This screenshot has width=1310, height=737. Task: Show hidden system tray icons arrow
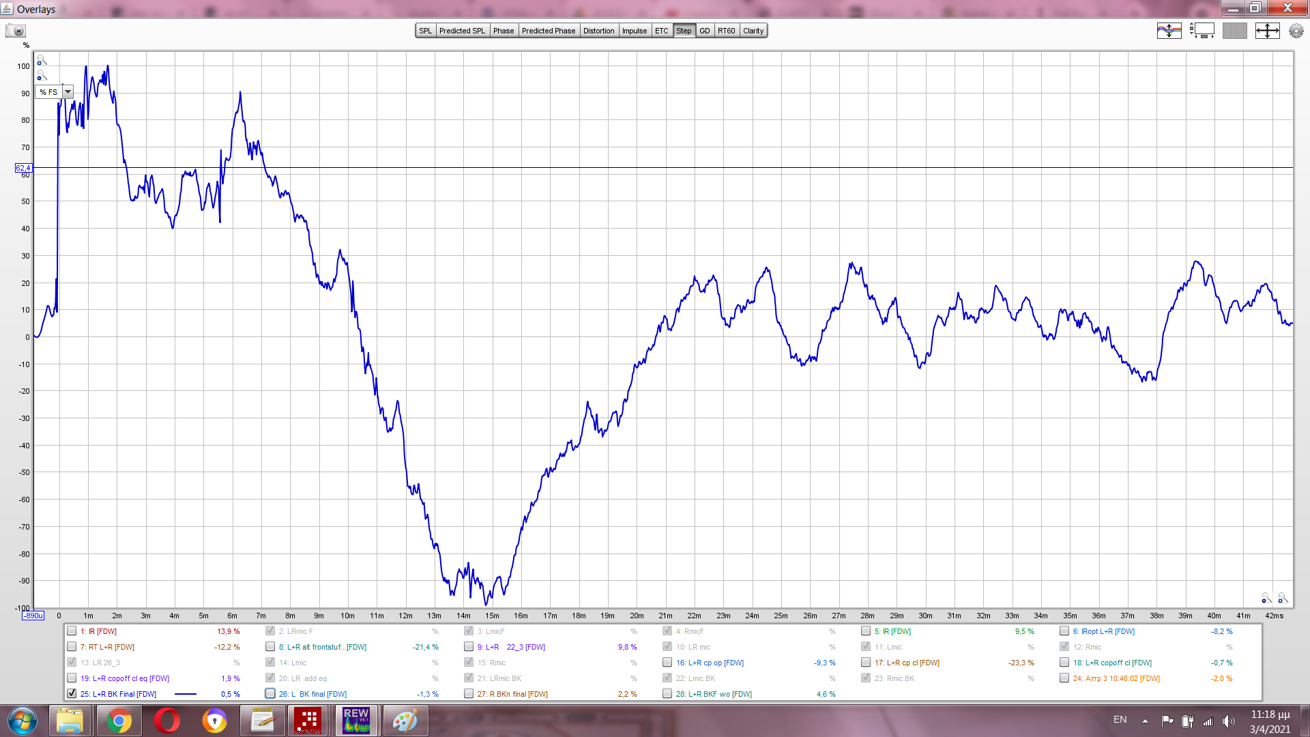point(1145,721)
